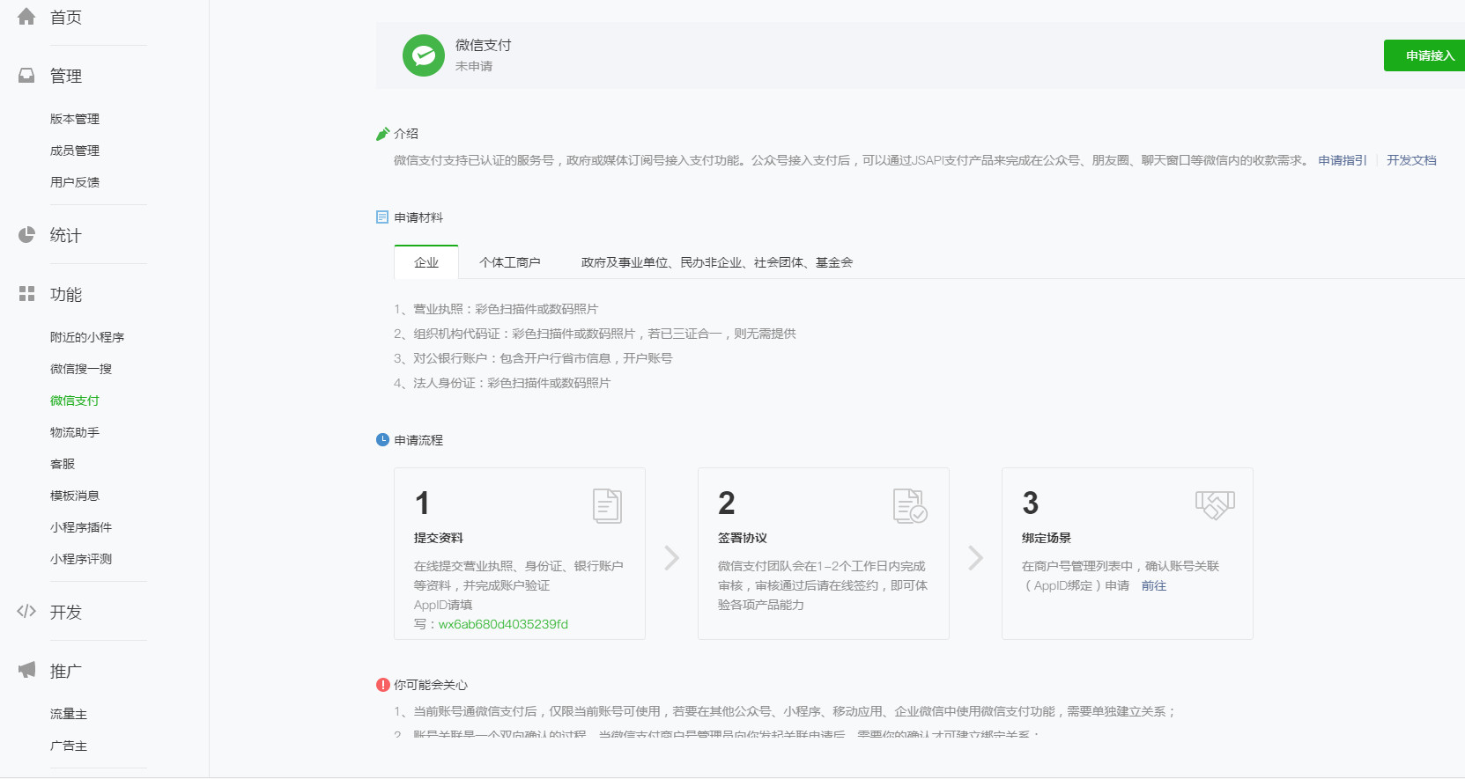Open 广告主 under 推广

(69, 746)
